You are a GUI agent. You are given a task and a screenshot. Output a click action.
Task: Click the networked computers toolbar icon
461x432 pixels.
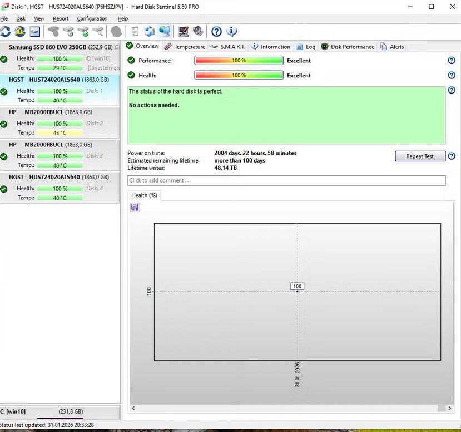[165, 32]
